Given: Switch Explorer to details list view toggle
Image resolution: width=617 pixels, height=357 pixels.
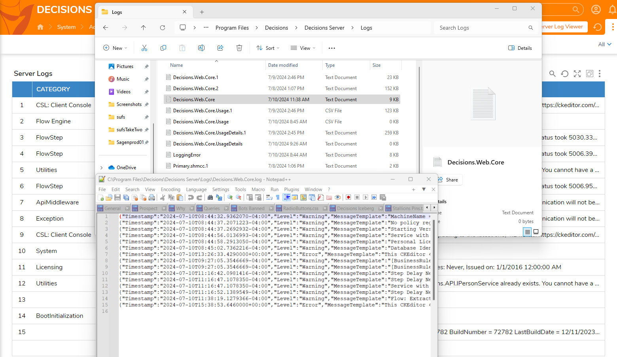Looking at the screenshot, I should [x=528, y=232].
